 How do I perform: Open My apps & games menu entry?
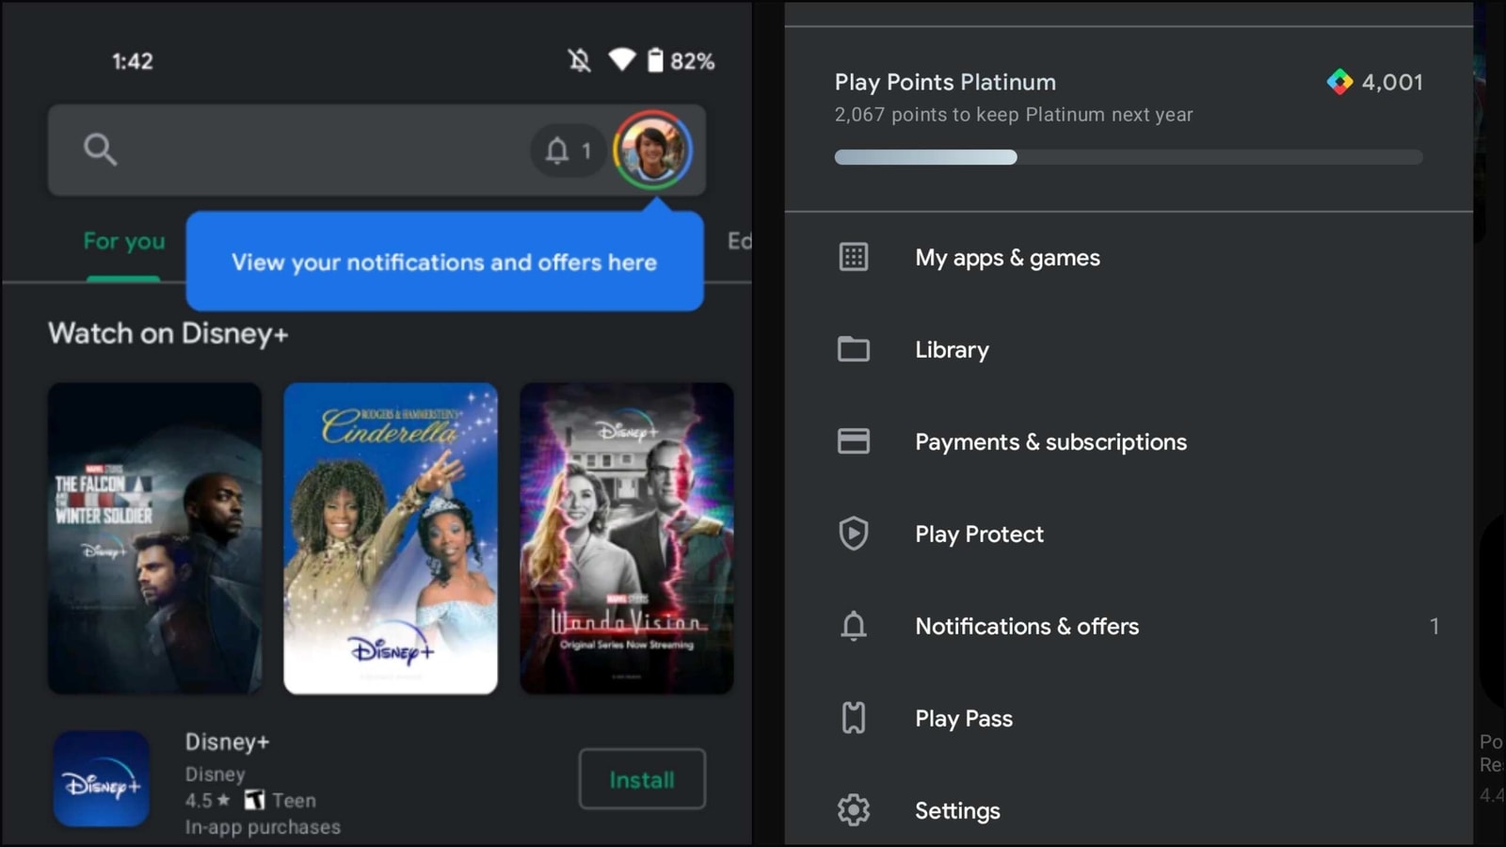1129,257
